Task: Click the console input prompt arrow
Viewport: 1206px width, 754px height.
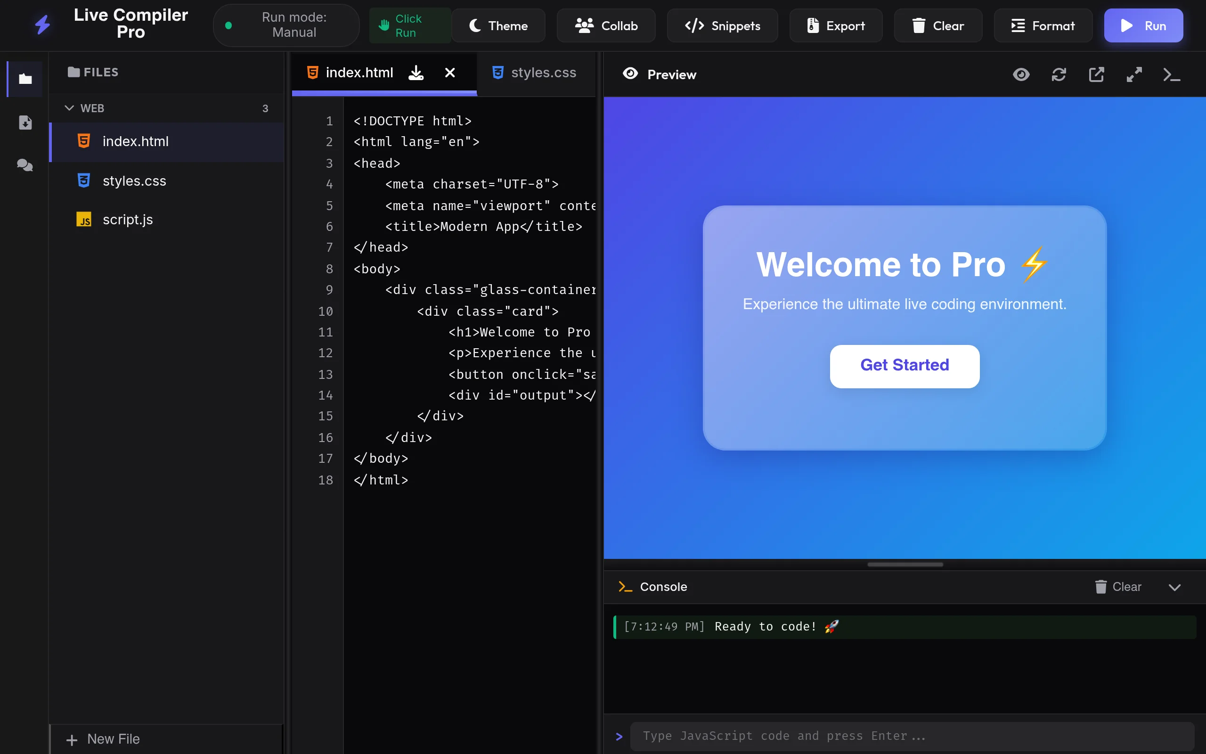Action: point(619,737)
